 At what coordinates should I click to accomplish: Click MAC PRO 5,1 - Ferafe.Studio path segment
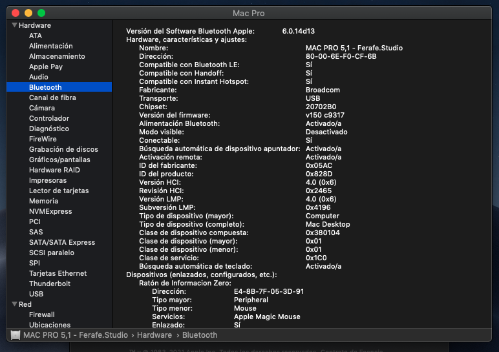click(x=76, y=335)
